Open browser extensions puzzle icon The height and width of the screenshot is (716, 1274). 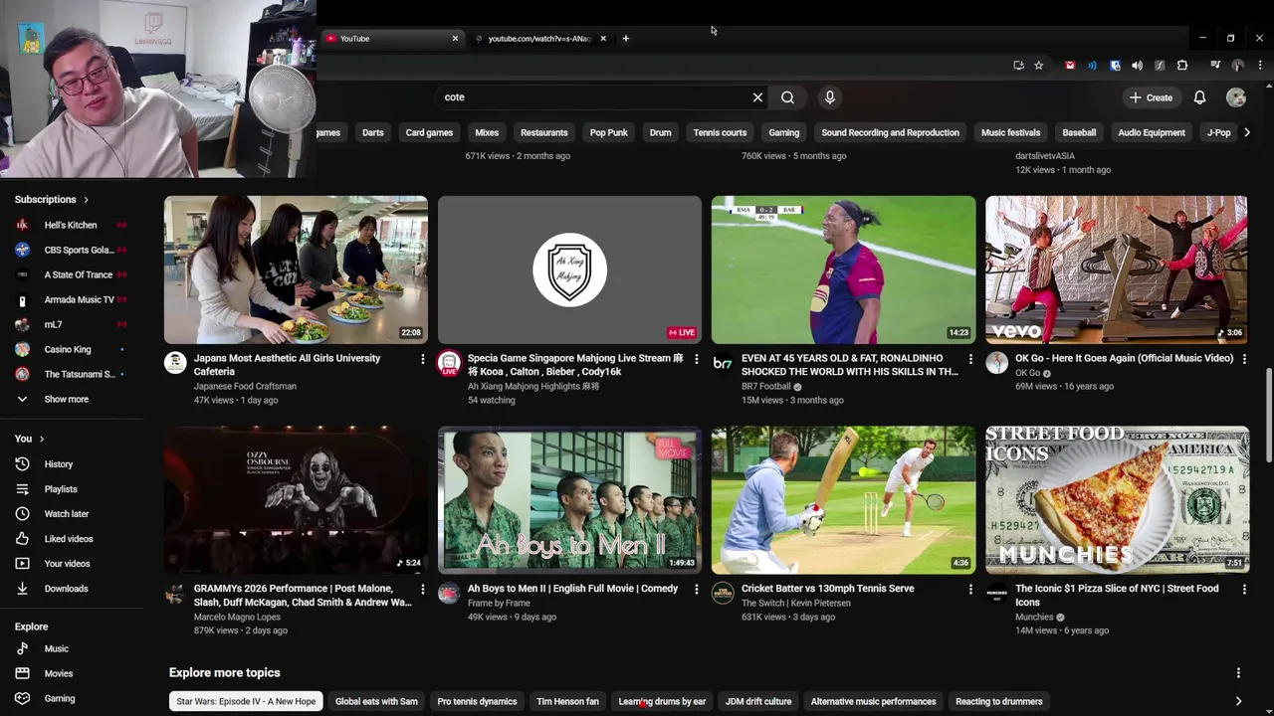click(x=1182, y=66)
